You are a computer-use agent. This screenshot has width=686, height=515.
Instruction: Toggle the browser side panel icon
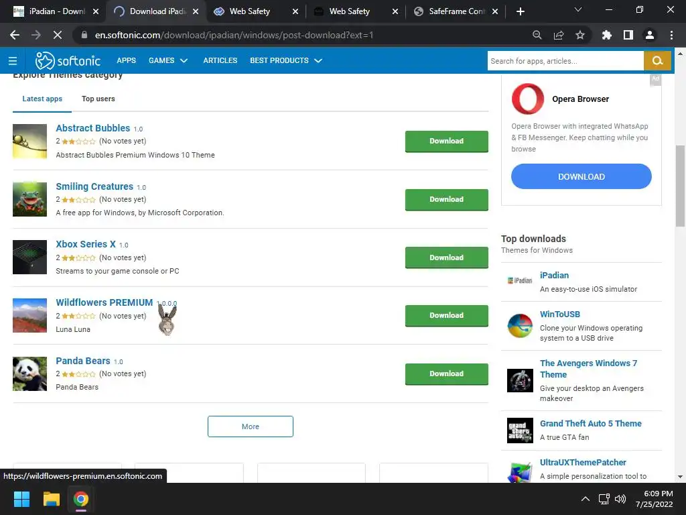tap(628, 35)
